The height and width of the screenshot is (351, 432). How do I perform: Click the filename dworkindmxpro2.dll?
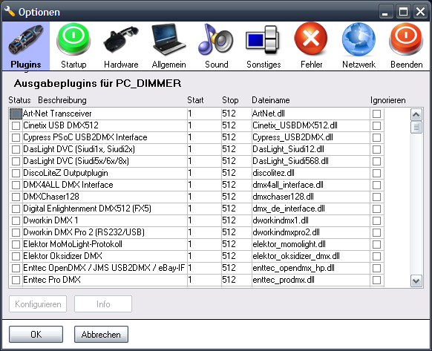(x=286, y=232)
